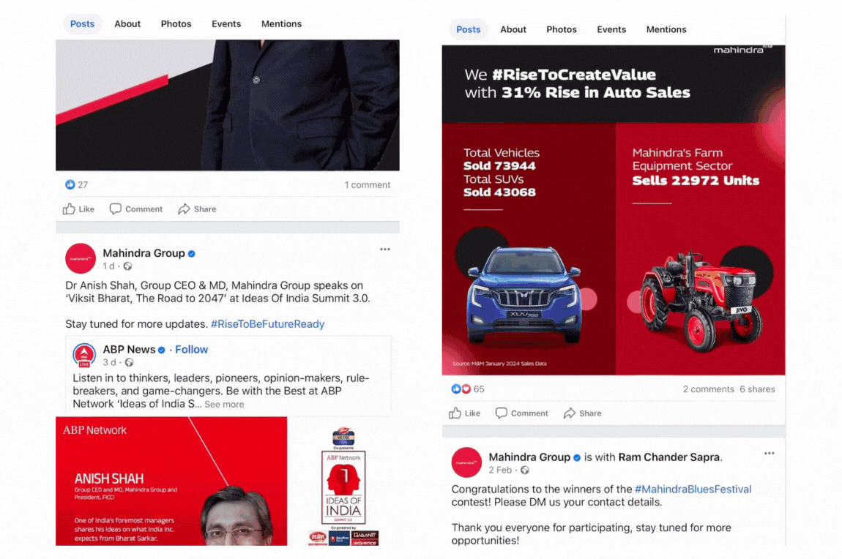Open the #MahindraBluesFestival hashtag link

(x=693, y=489)
